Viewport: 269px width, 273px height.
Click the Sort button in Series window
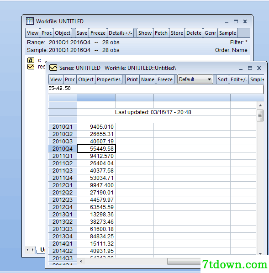point(222,79)
